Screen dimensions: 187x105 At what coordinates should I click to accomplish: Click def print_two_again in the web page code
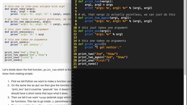point(28,22)
